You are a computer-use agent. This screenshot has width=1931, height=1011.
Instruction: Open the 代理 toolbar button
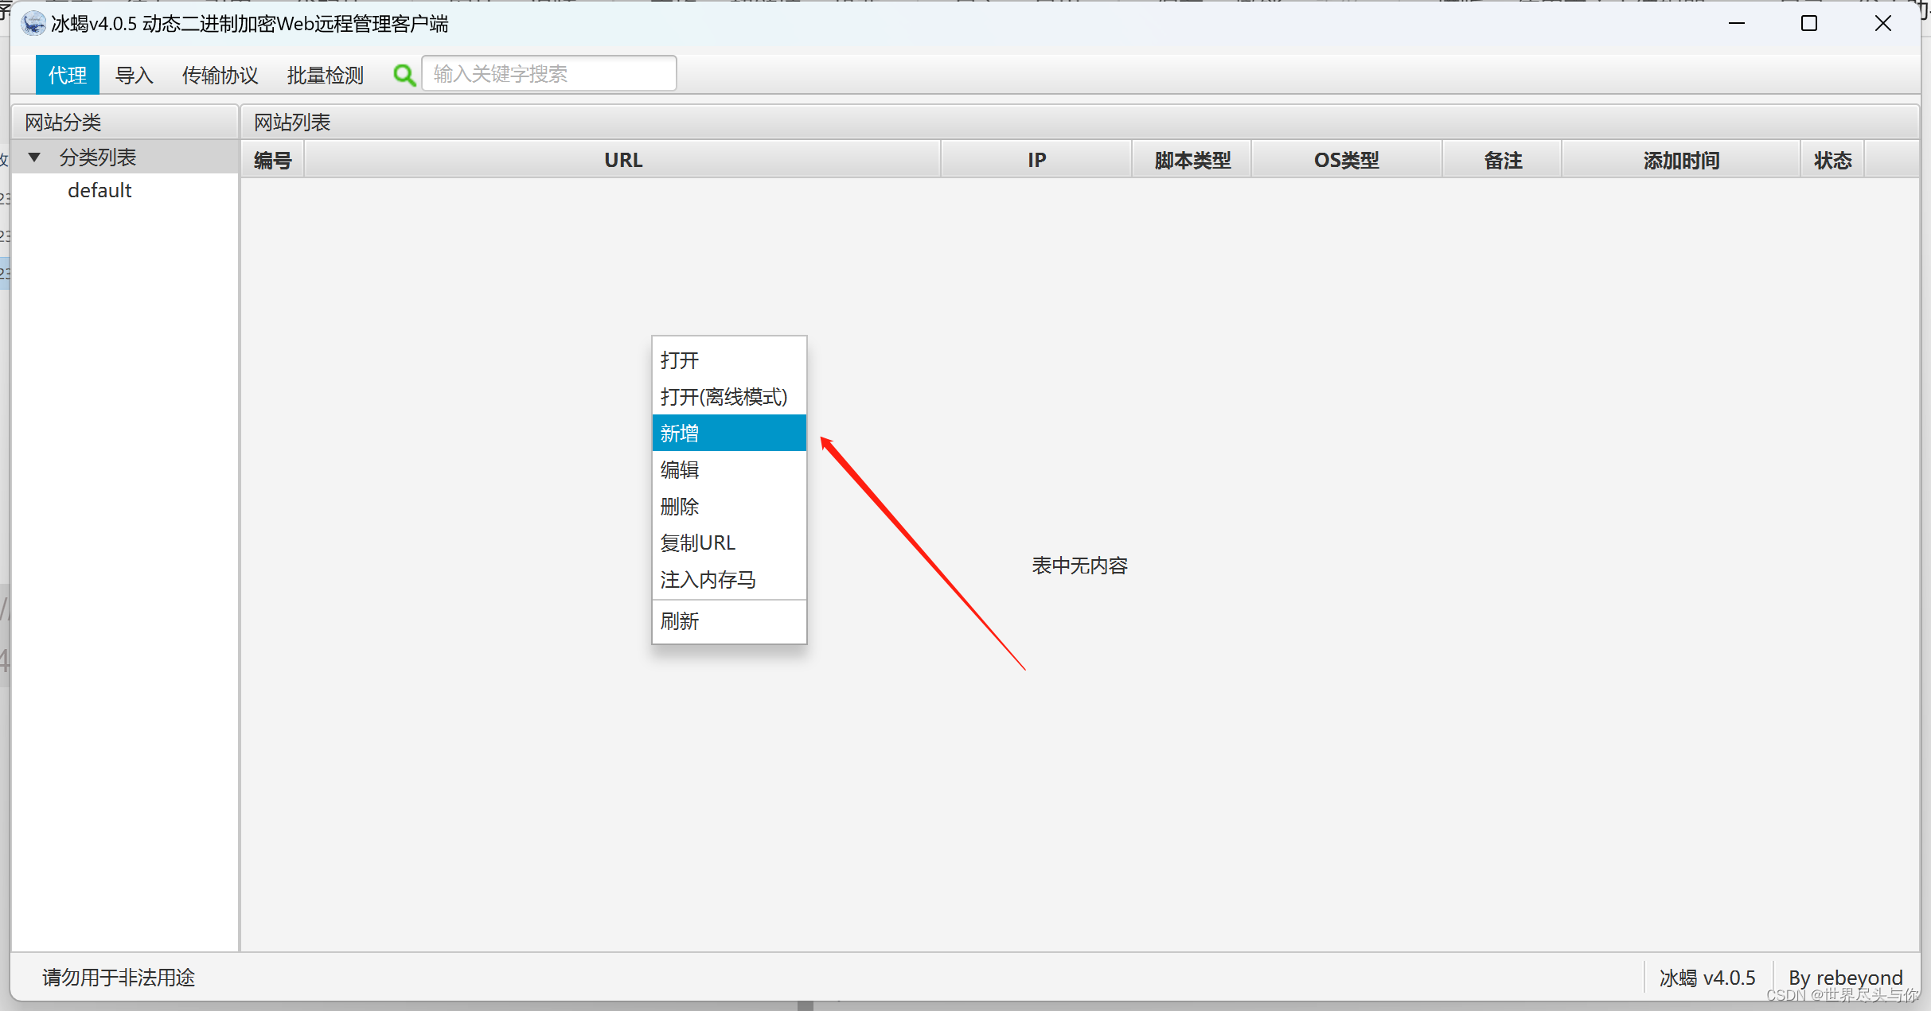coord(68,75)
